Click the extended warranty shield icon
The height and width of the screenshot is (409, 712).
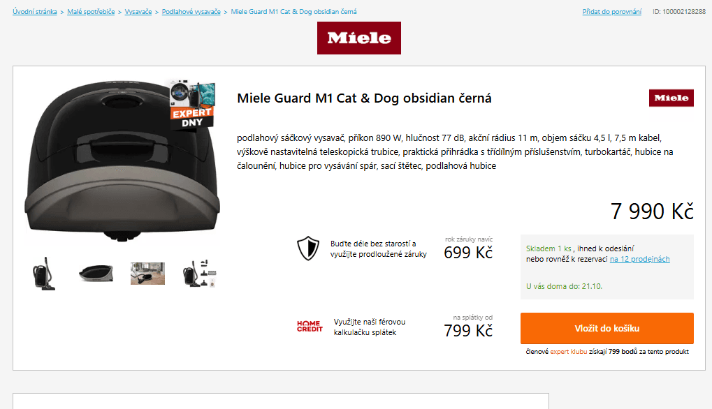307,248
